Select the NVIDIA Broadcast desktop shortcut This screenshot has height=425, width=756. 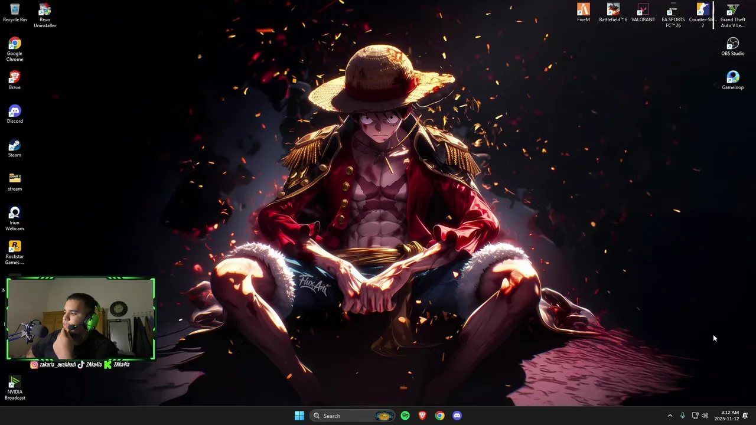click(x=15, y=388)
